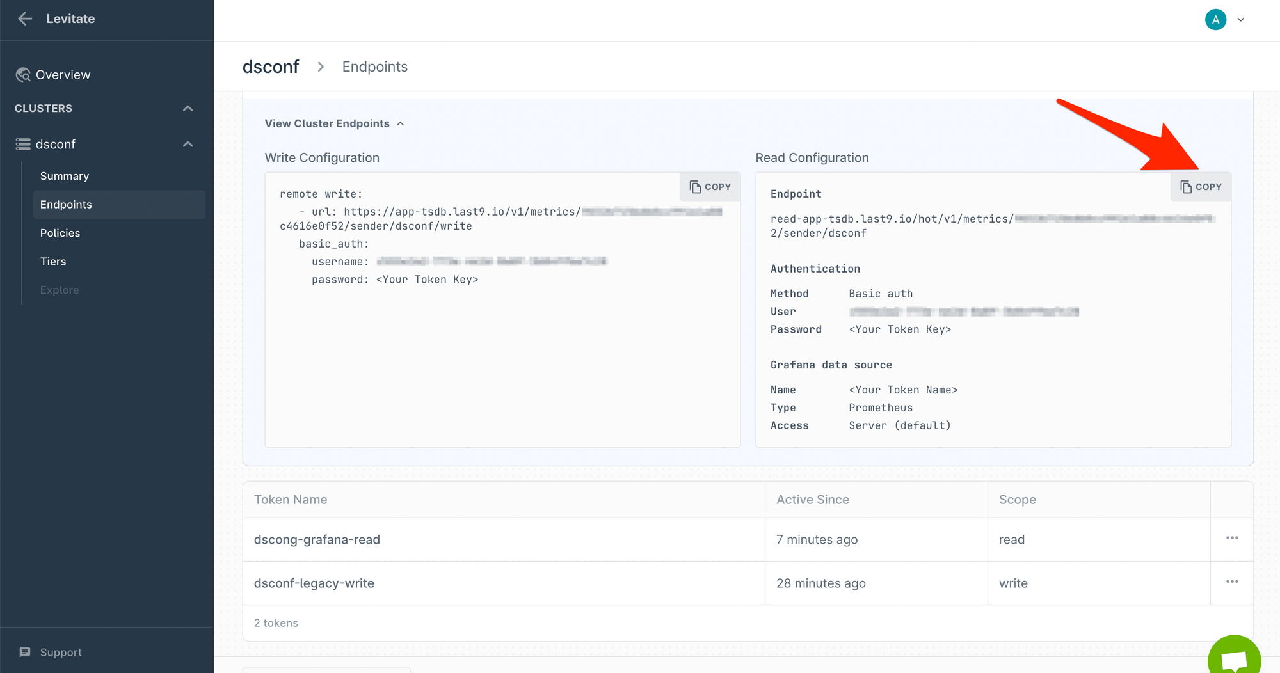Click the read endpoint URL text
Image resolution: width=1280 pixels, height=673 pixels.
992,226
